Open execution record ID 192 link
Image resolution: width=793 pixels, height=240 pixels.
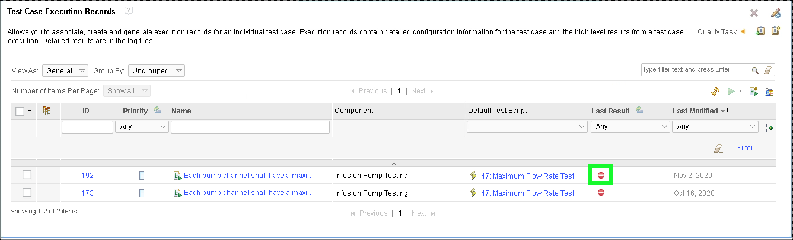(x=87, y=176)
